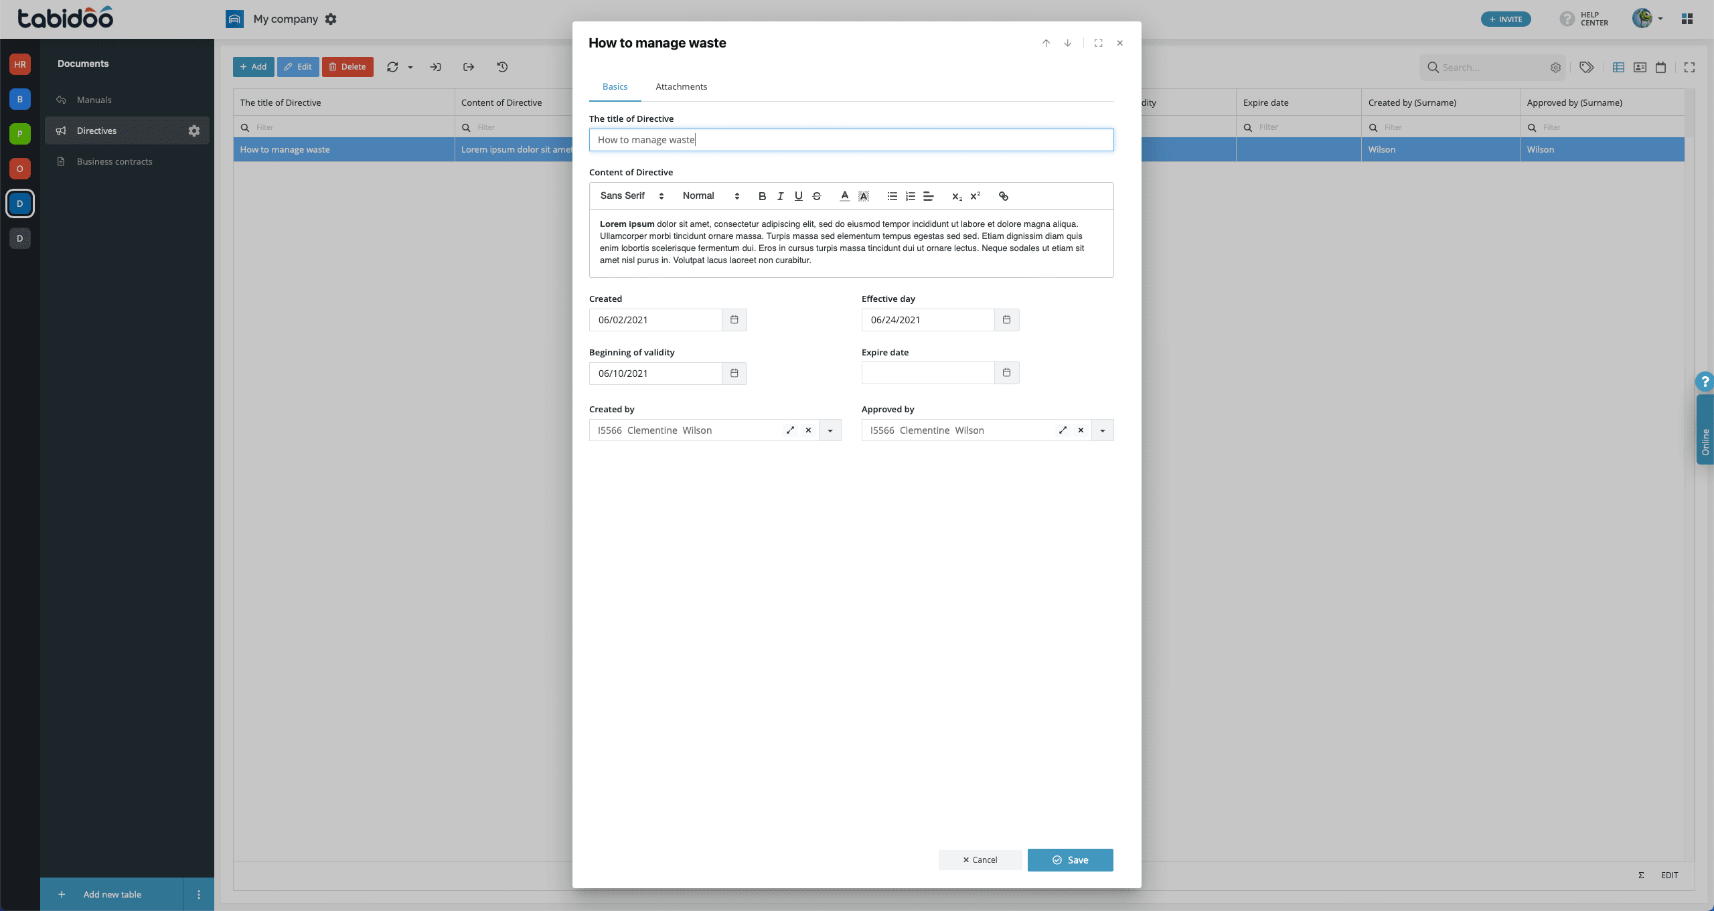Switch to the Attachments tab
Image resolution: width=1714 pixels, height=911 pixels.
[x=681, y=87]
